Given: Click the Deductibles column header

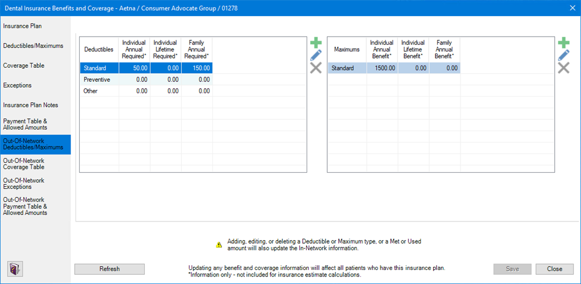Looking at the screenshot, I should pyautogui.click(x=100, y=49).
